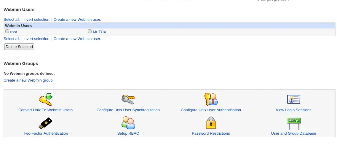
Task: Click the User and Group Database MySQL icon
Action: pyautogui.click(x=294, y=123)
